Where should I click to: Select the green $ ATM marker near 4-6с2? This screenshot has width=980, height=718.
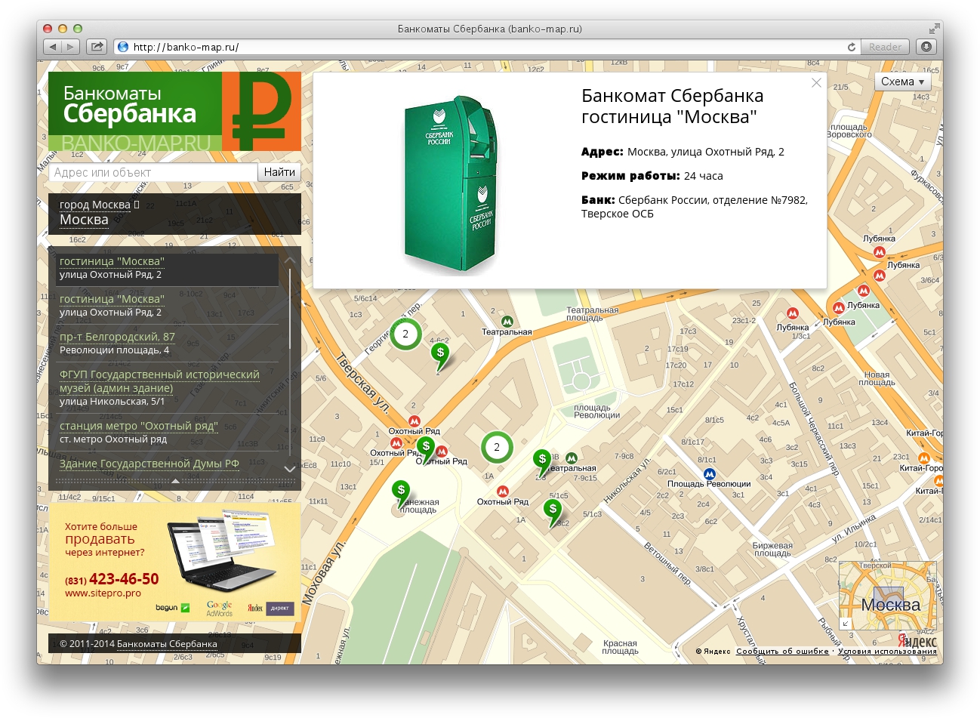coord(440,356)
